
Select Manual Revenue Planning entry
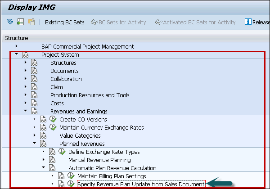point(99,160)
